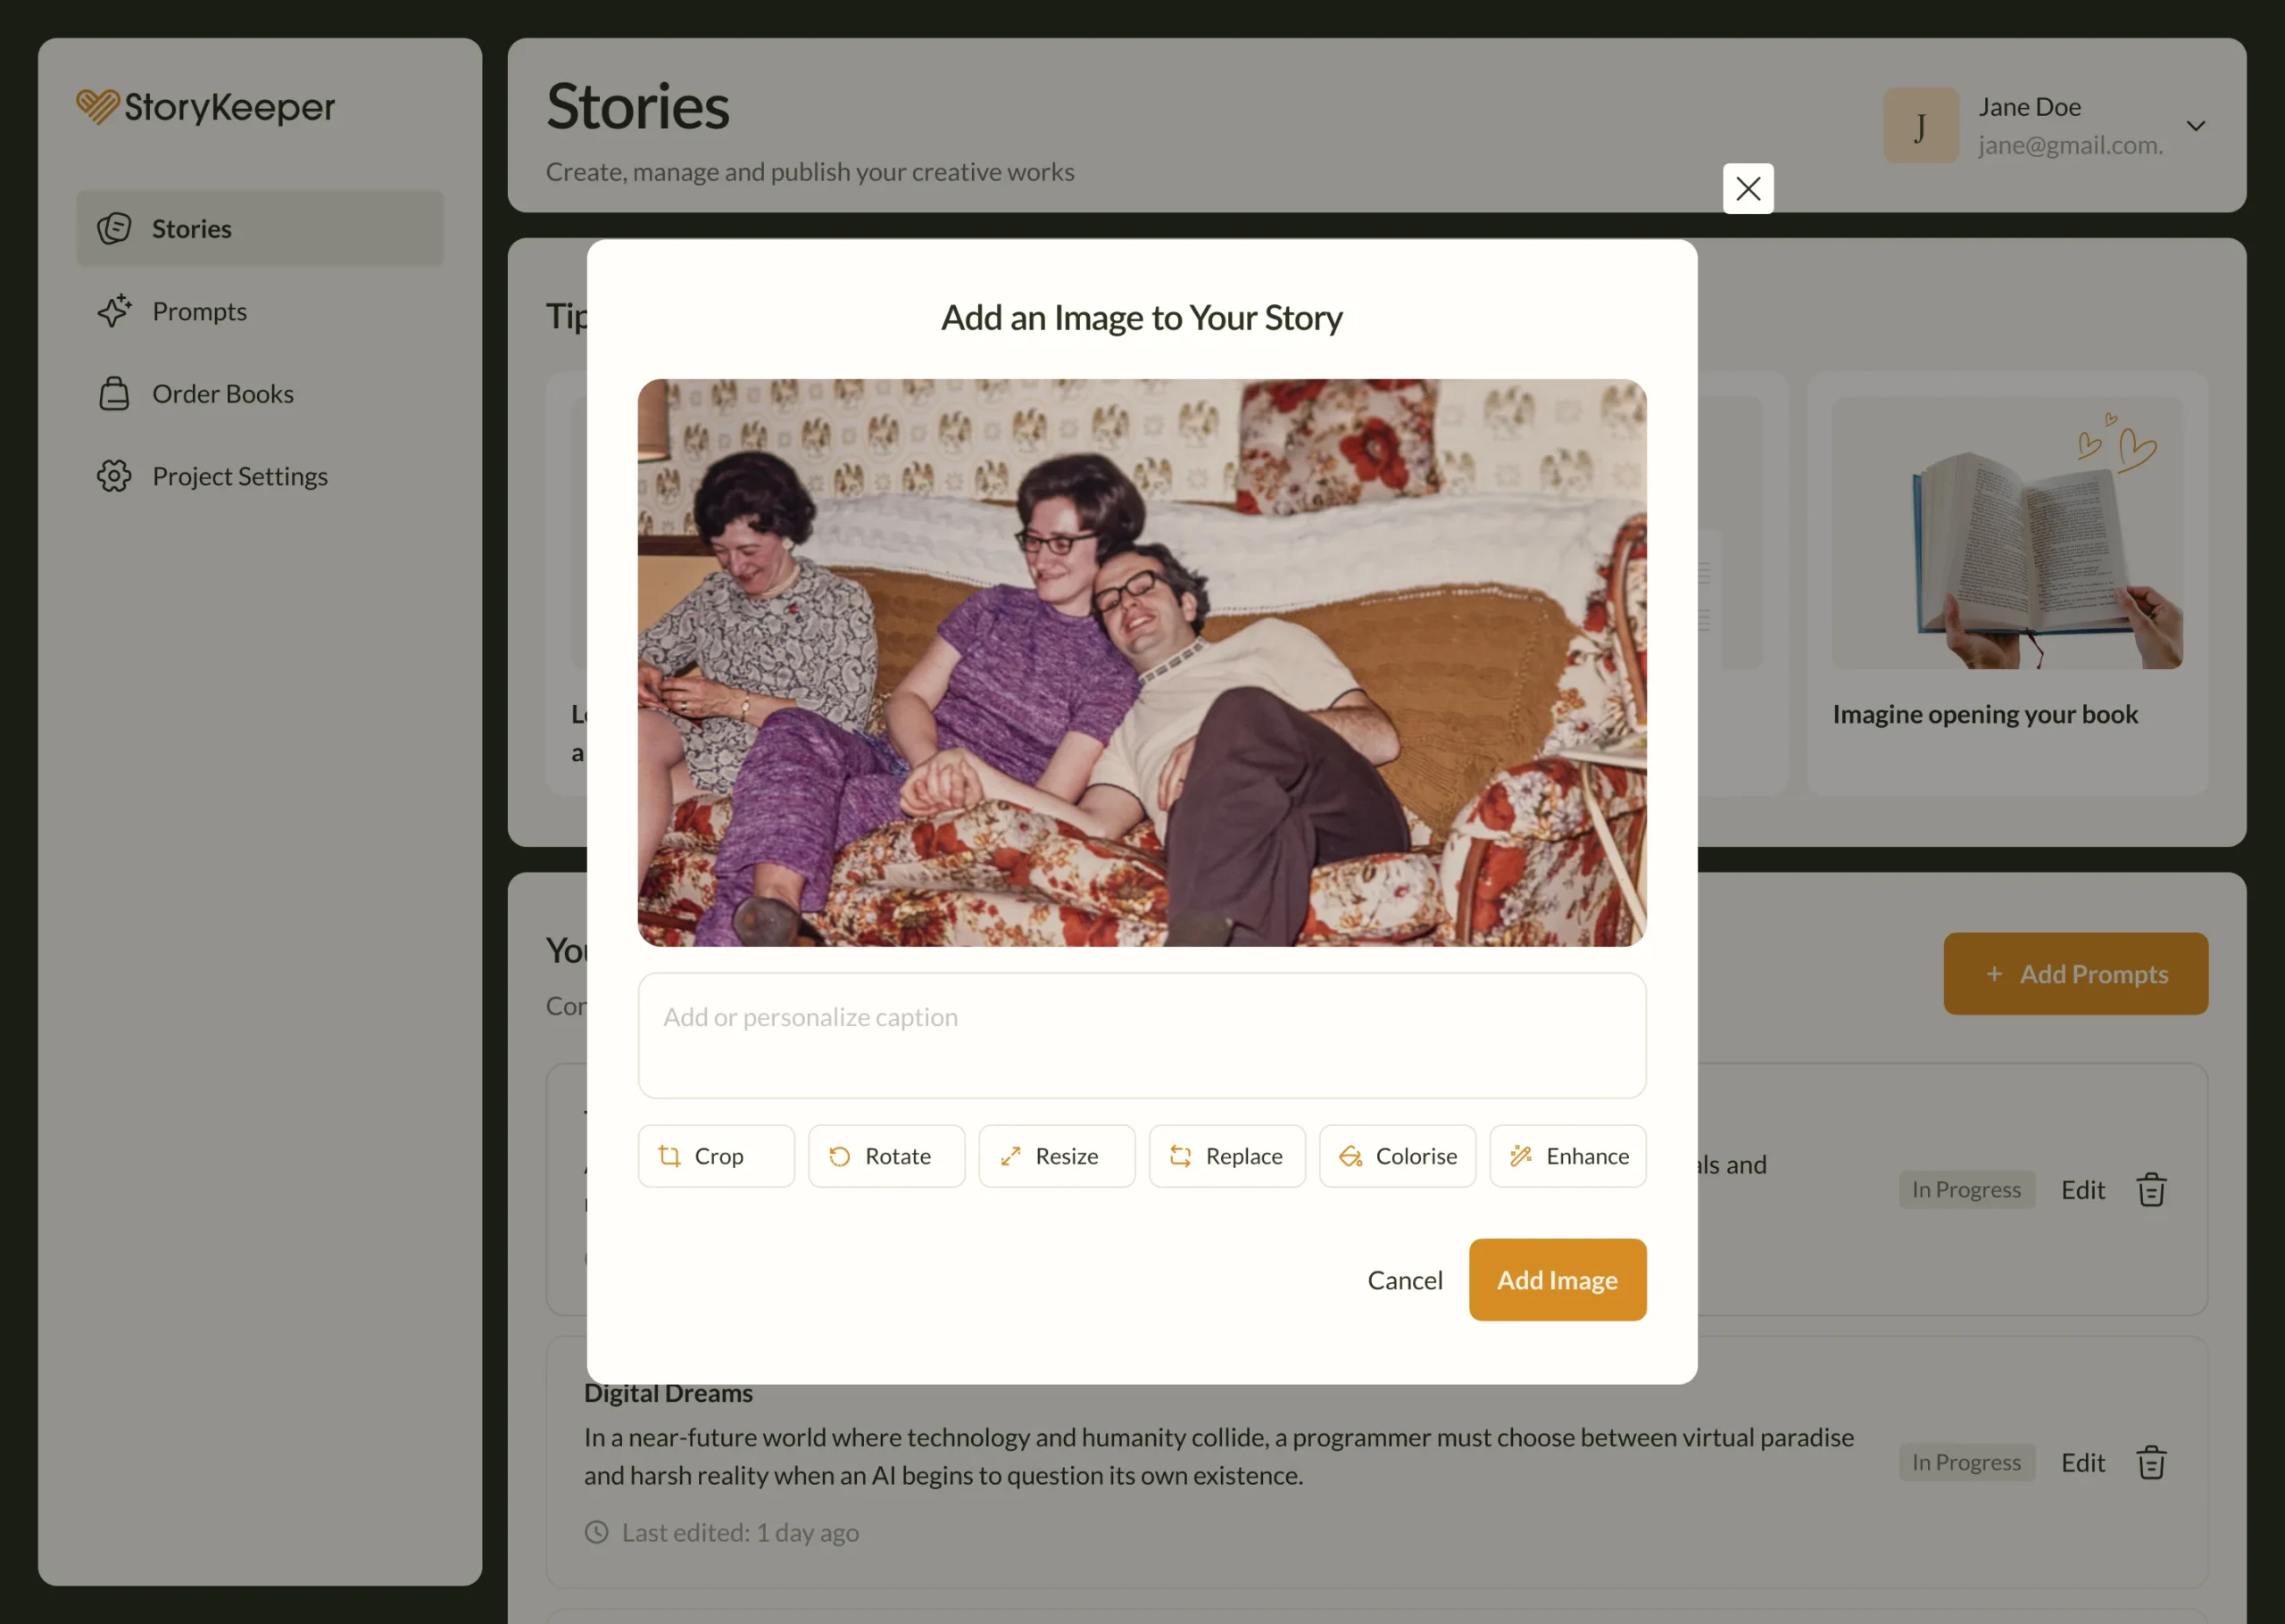The height and width of the screenshot is (1624, 2285).
Task: Cancel the image dialog
Action: click(x=1404, y=1279)
